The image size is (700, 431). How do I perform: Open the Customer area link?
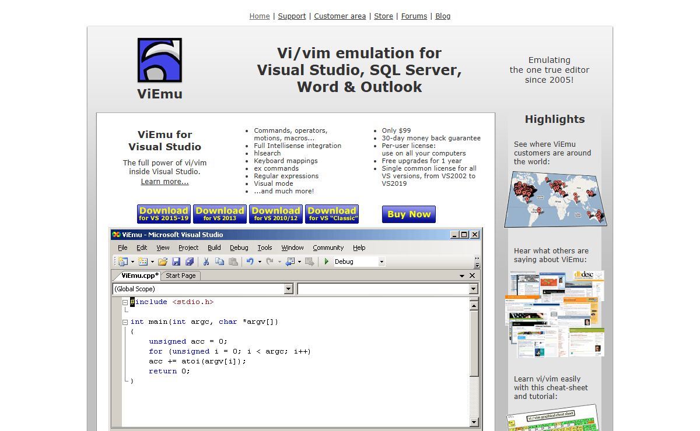(340, 16)
